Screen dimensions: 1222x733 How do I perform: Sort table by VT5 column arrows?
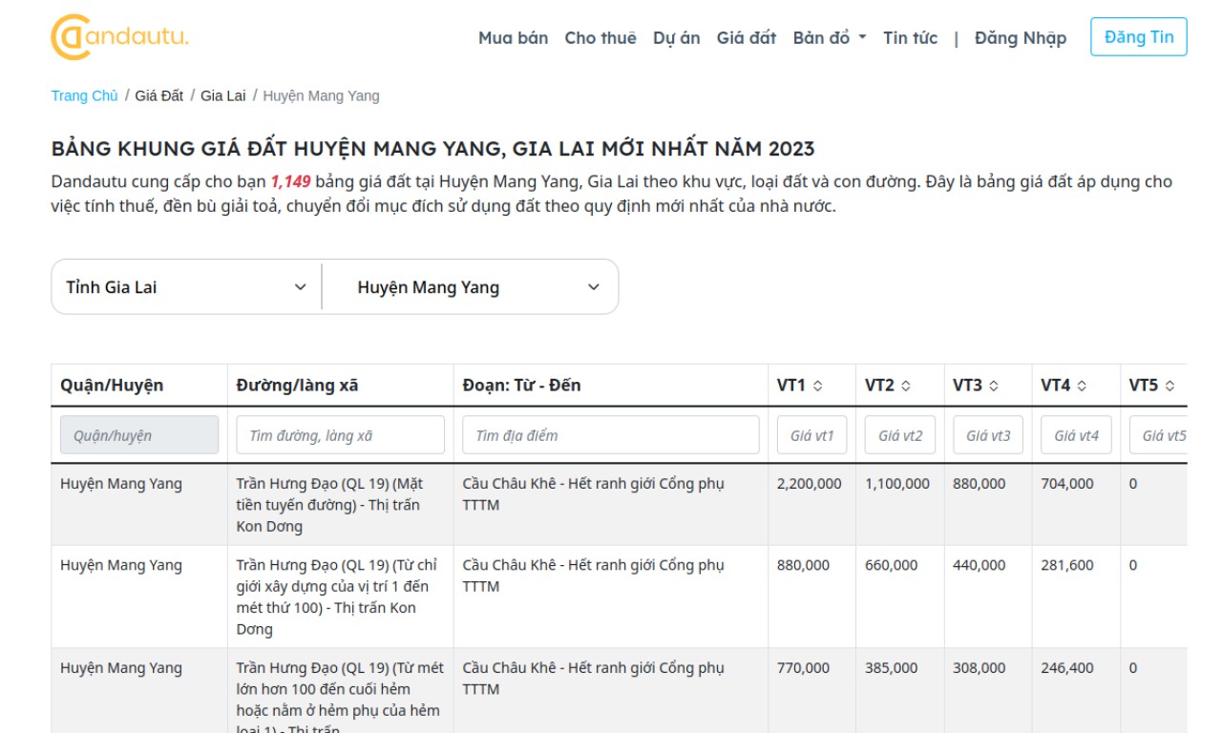click(1169, 386)
